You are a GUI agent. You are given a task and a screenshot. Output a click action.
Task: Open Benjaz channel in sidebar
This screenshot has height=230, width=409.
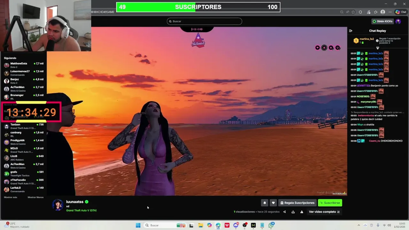click(x=24, y=81)
